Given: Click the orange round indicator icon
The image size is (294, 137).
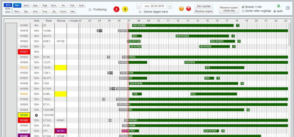Looking at the screenshot, I should pyautogui.click(x=181, y=8).
